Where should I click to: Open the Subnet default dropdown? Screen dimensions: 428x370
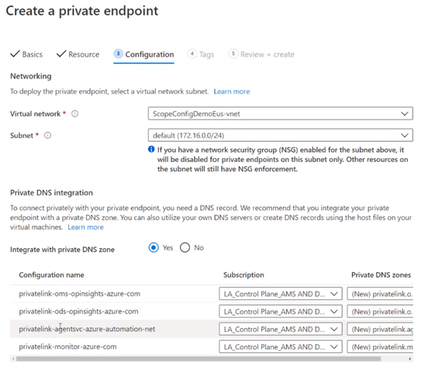[x=281, y=136]
